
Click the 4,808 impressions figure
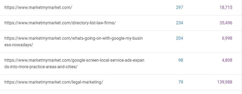[x=227, y=60]
